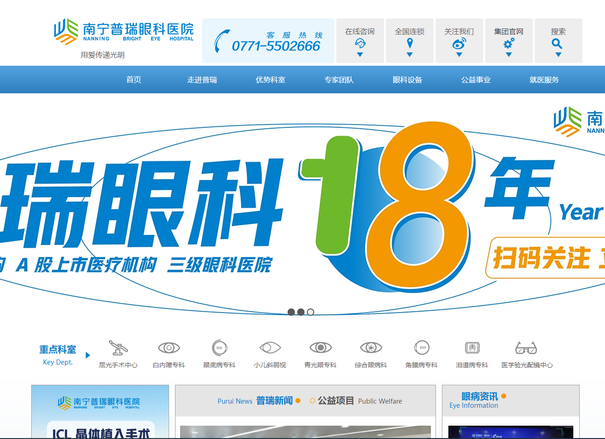Click the 白内障专科 text link
Image resolution: width=605 pixels, height=439 pixels.
[169, 365]
